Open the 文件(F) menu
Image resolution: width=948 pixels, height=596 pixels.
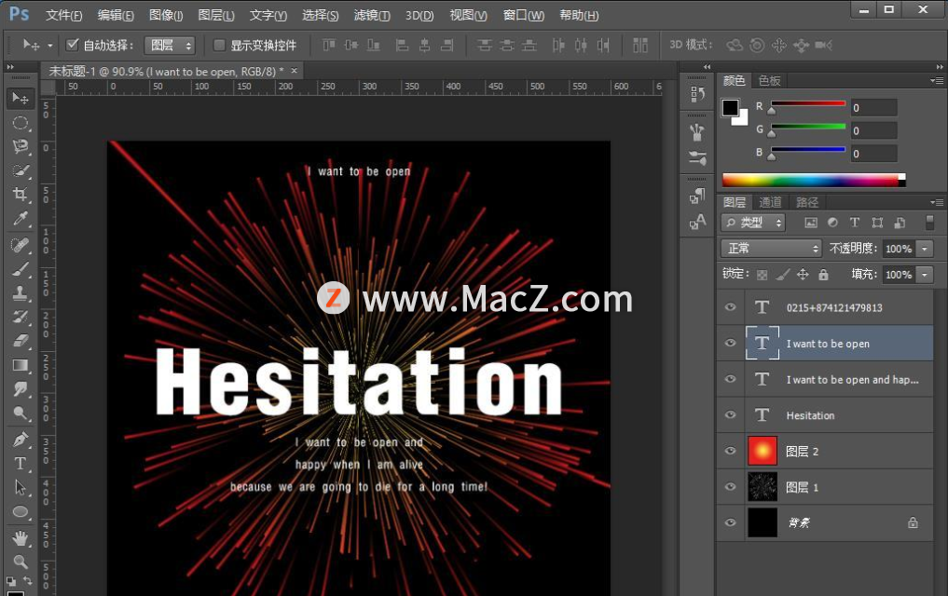[64, 15]
